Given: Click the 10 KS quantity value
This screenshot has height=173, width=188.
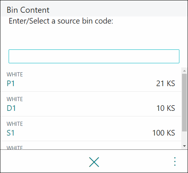Looking at the screenshot, I should click(166, 108).
